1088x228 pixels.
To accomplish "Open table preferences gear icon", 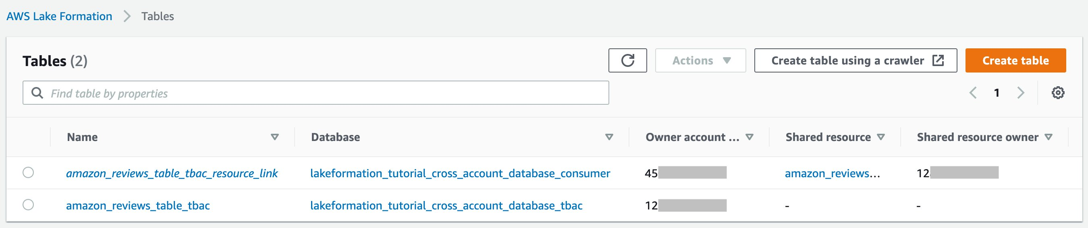I will (x=1058, y=93).
